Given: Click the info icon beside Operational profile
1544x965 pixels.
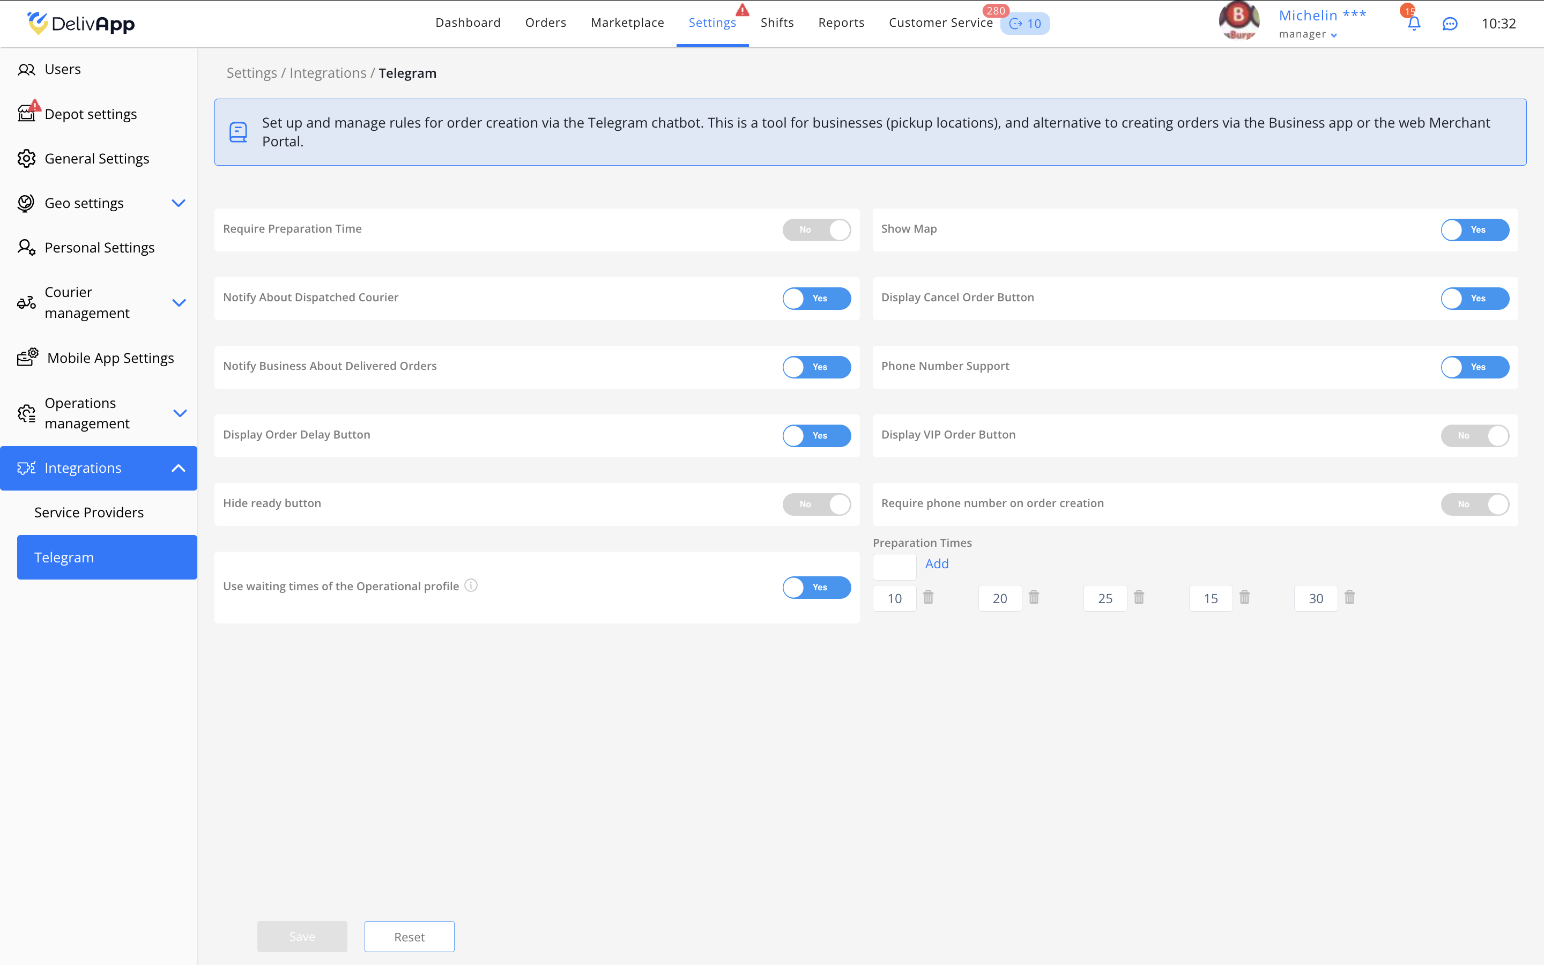Looking at the screenshot, I should click(471, 585).
